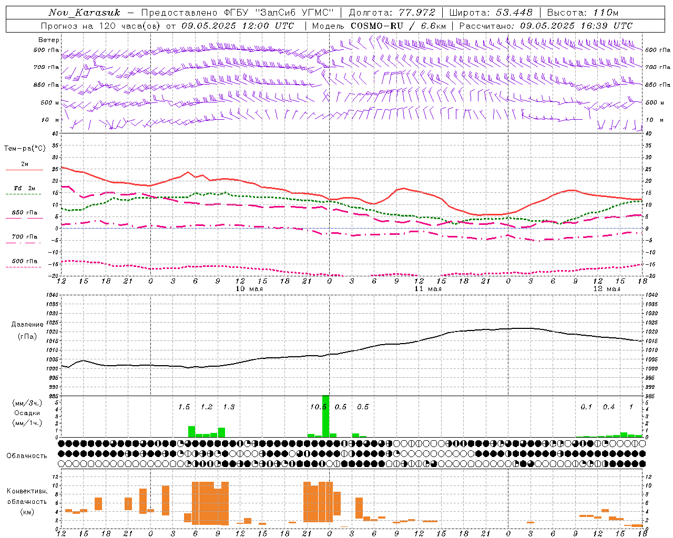The image size is (673, 538).
Task: Select the 'Широта: 53.448' latitude text
Action: point(491,13)
